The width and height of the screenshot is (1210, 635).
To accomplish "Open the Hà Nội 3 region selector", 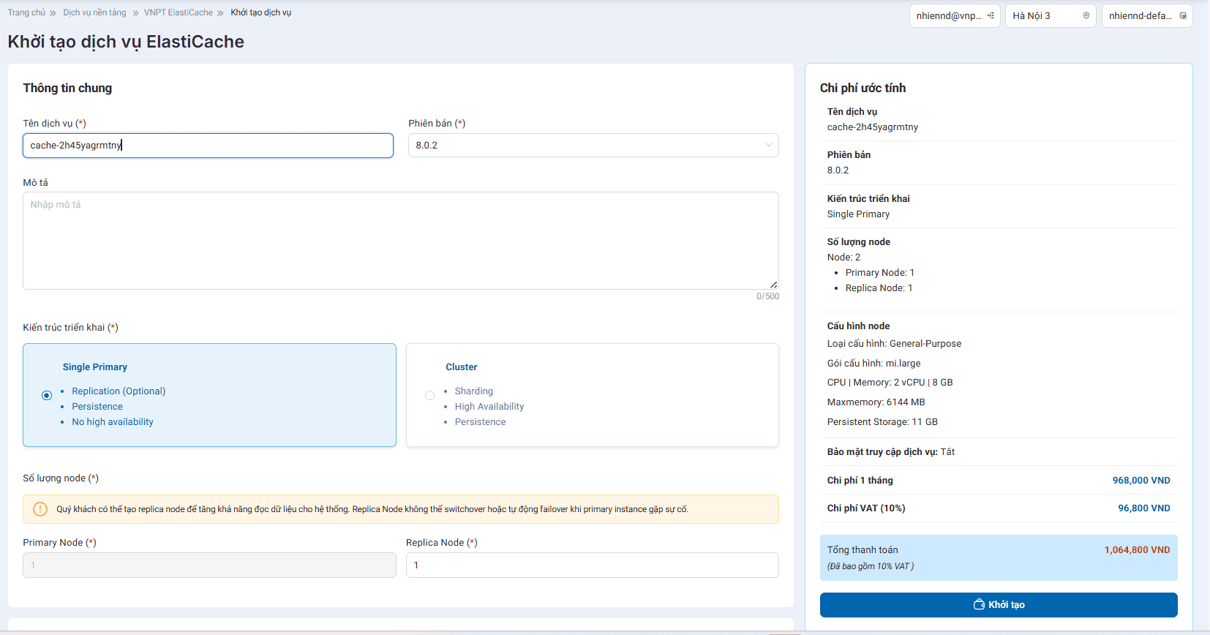I will click(1050, 15).
